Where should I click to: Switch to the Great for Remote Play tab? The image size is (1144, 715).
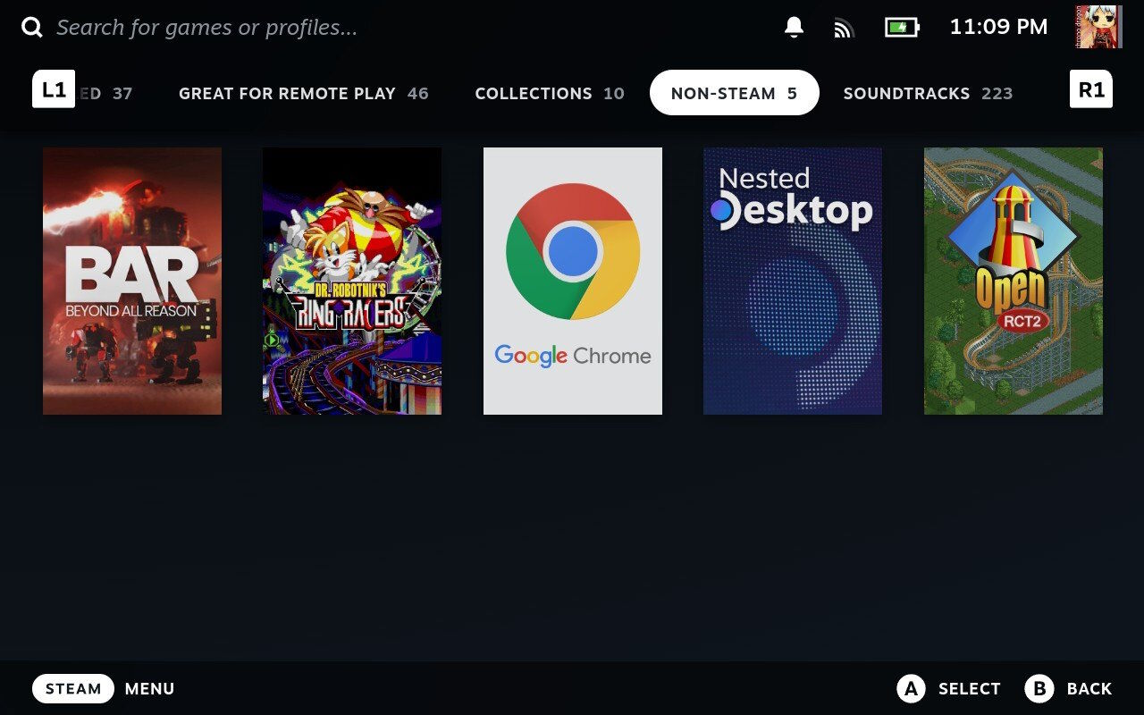[x=304, y=93]
